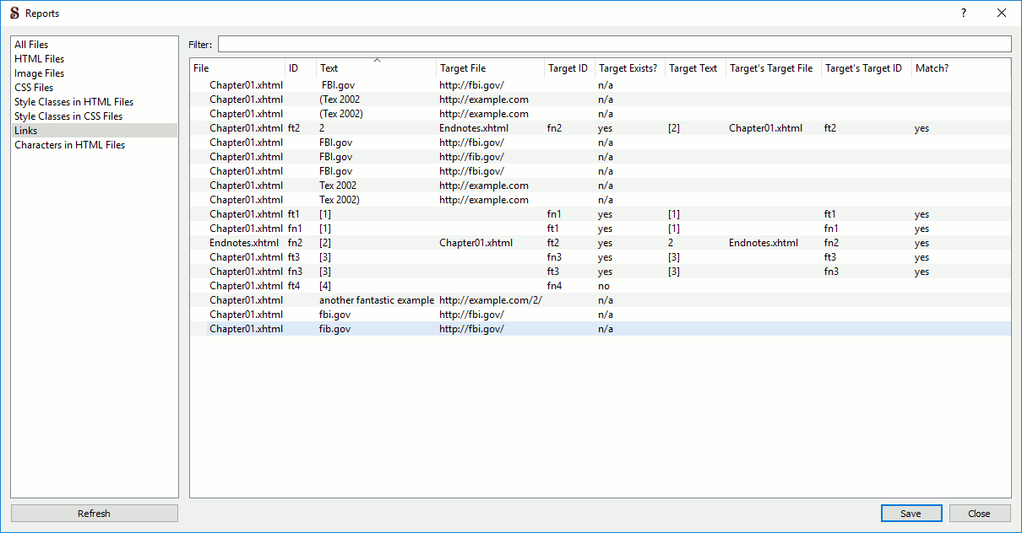Select the ft3 ID cell

point(294,257)
